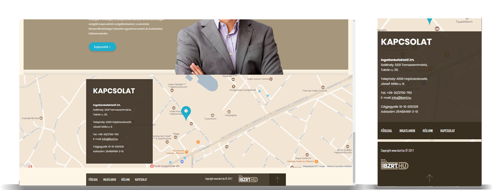Click the mobile "Tel.: +36-30/2750-750" line
The height and width of the screenshot is (190, 493).
pos(396,93)
